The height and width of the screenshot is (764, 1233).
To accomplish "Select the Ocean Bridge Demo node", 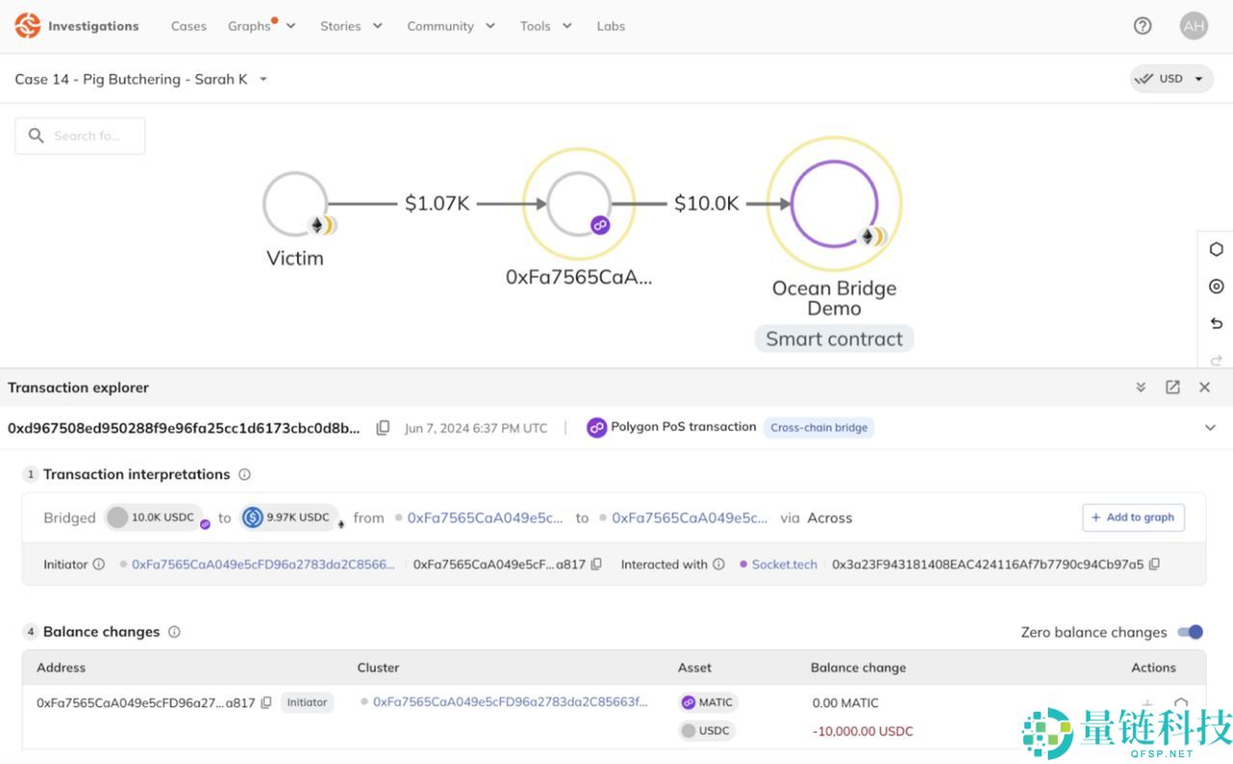I will pyautogui.click(x=834, y=204).
